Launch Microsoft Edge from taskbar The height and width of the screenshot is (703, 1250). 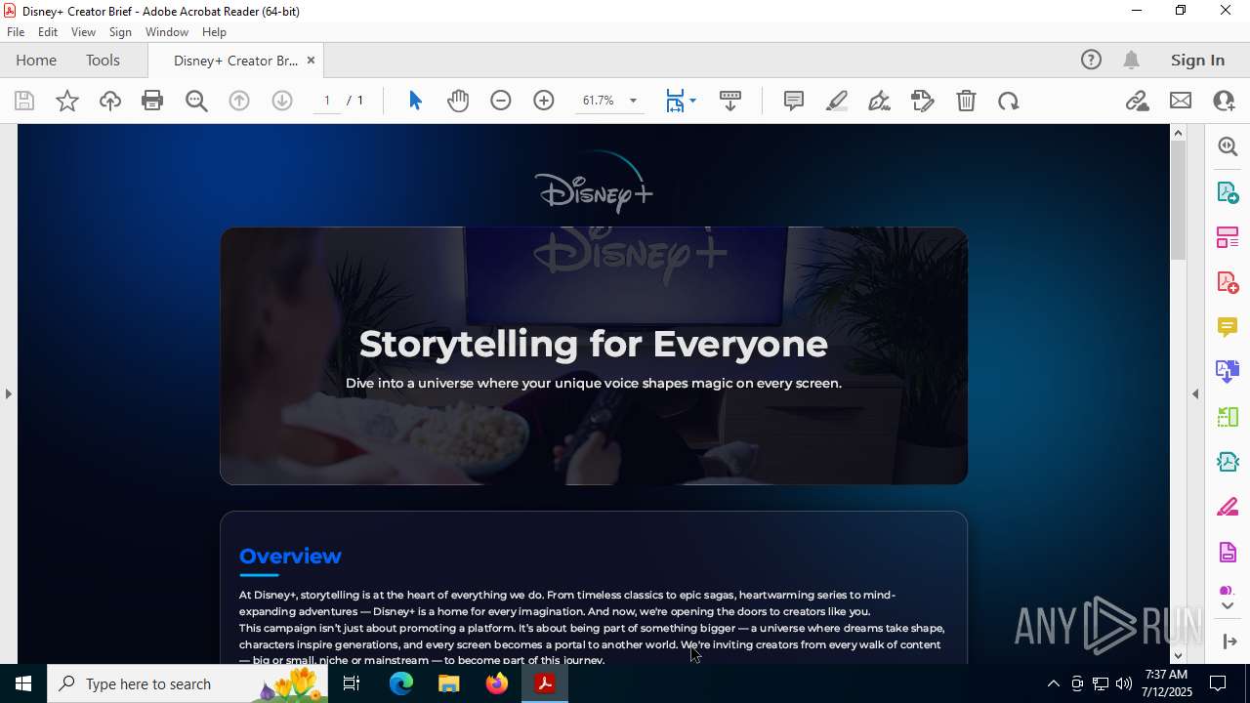pyautogui.click(x=401, y=683)
